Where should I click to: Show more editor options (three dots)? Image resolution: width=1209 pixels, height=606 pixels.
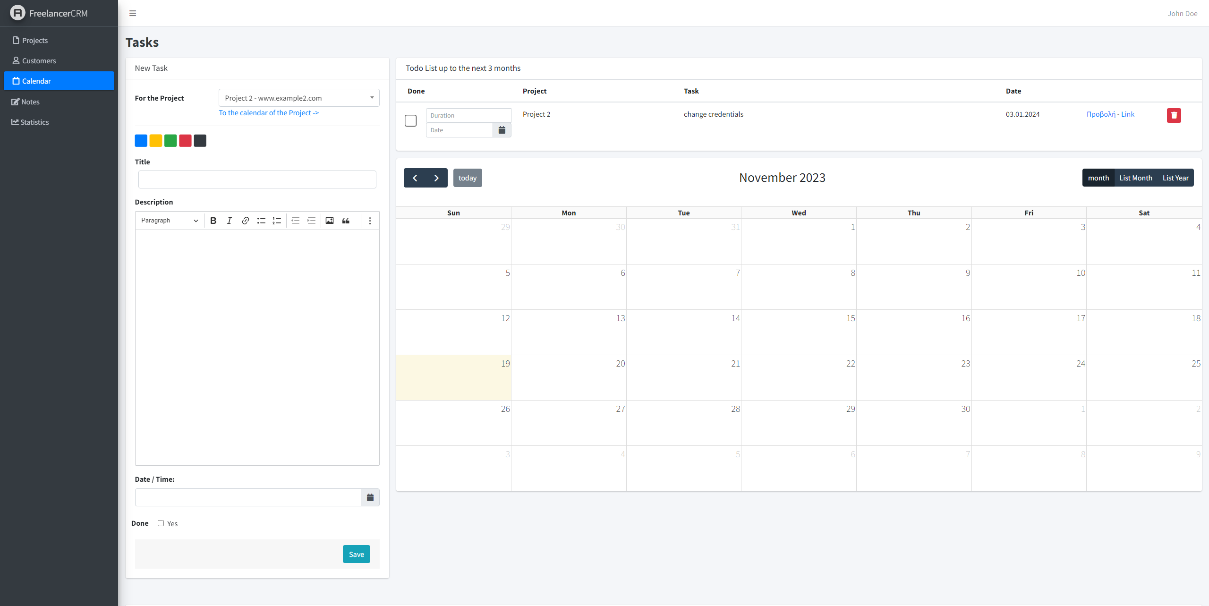point(370,221)
